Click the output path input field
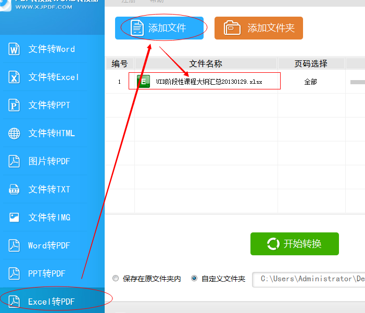365x313 pixels. click(x=308, y=280)
